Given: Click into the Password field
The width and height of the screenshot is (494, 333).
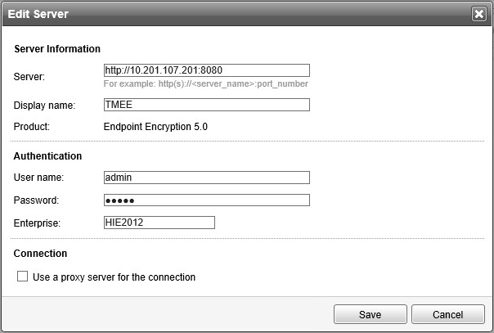Looking at the screenshot, I should tap(206, 200).
